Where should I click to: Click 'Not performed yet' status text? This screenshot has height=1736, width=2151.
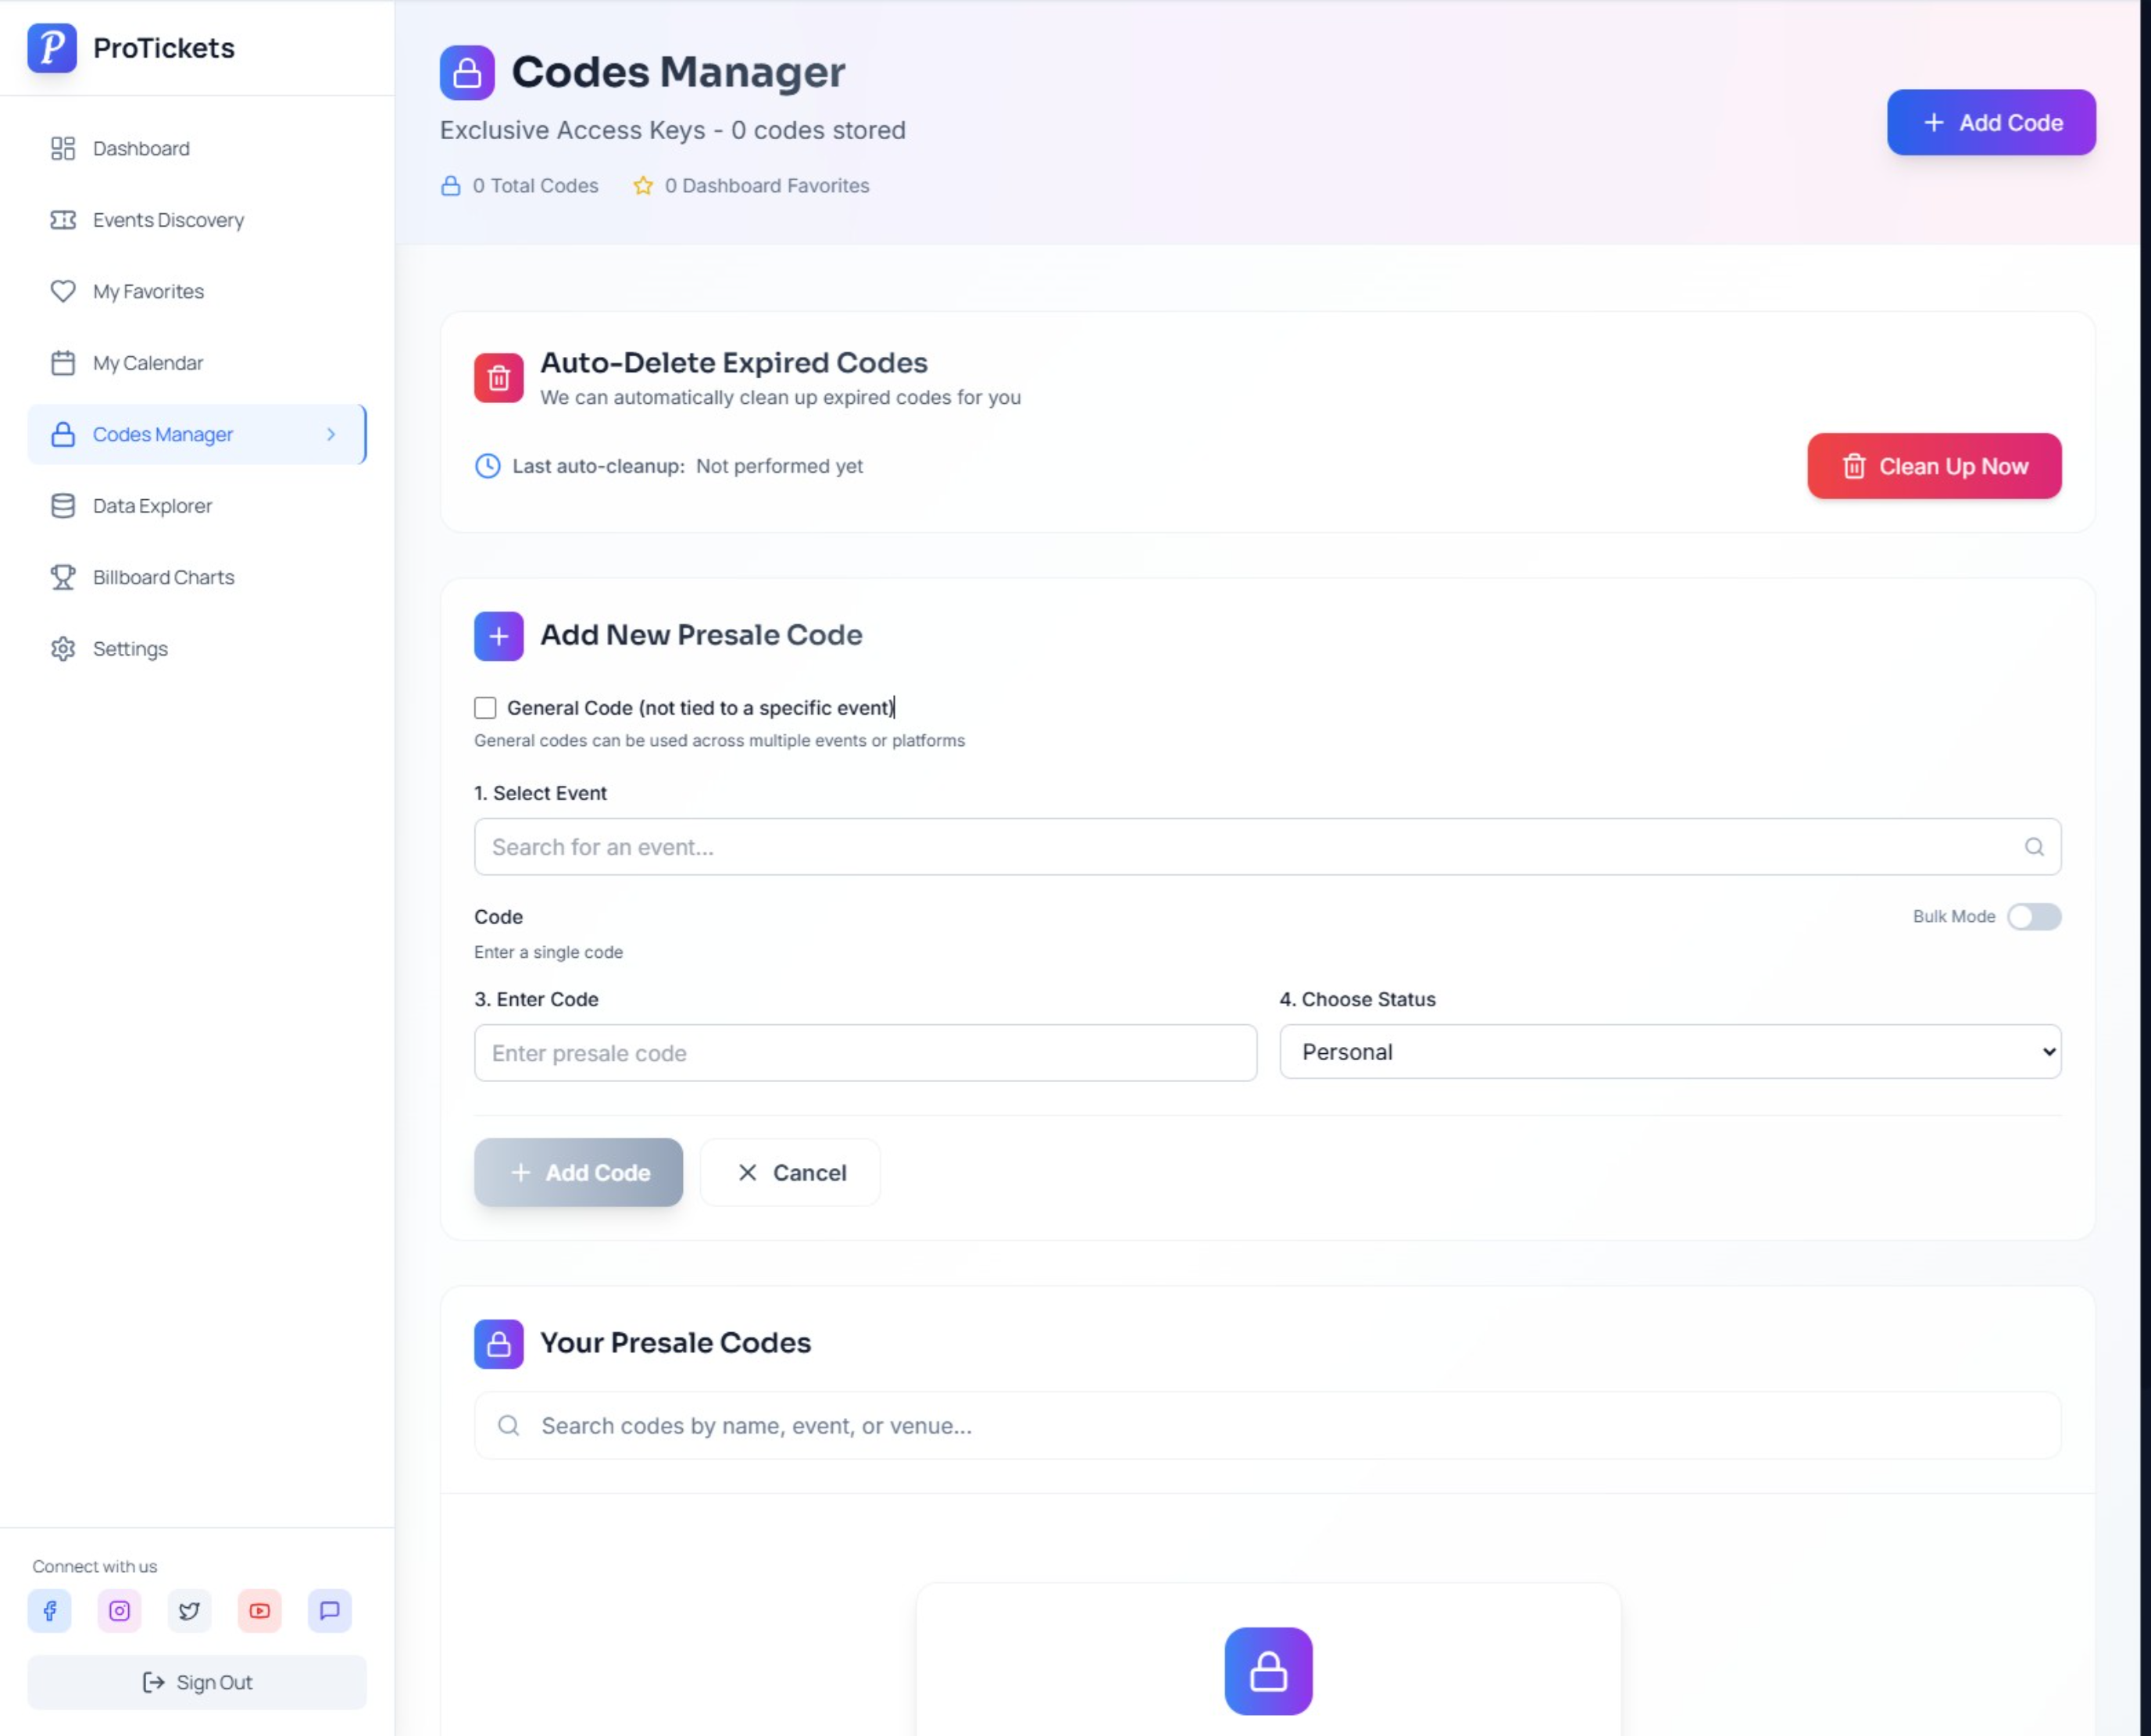[779, 466]
